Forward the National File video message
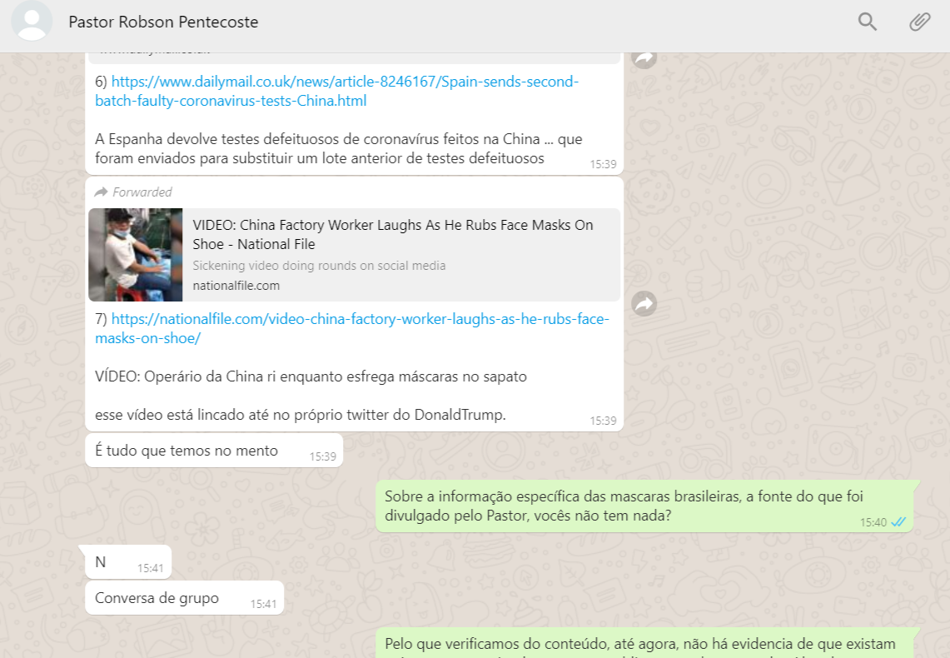This screenshot has width=950, height=658. coord(644,303)
